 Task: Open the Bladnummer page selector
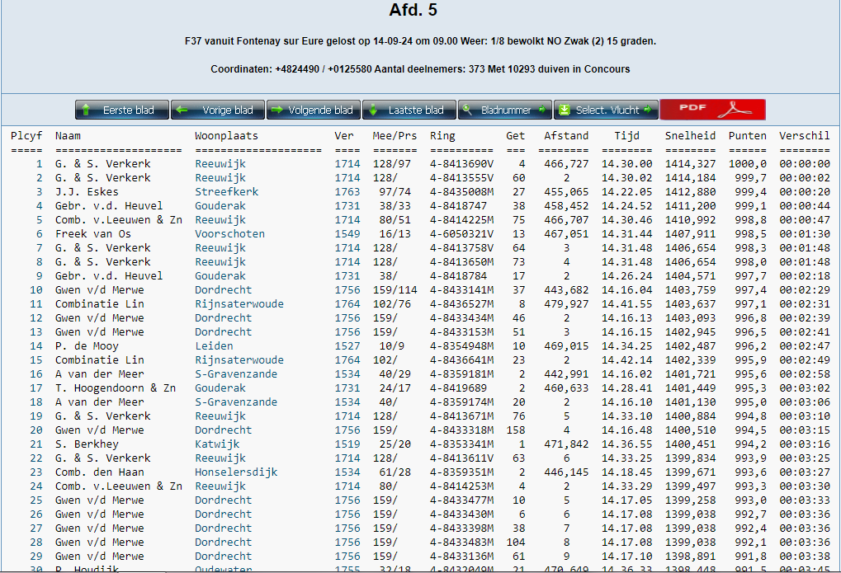click(505, 110)
